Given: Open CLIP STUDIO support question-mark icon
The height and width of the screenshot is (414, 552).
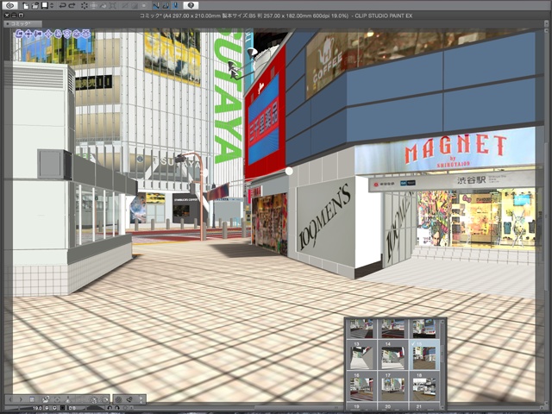Looking at the screenshot, I should point(191,6).
